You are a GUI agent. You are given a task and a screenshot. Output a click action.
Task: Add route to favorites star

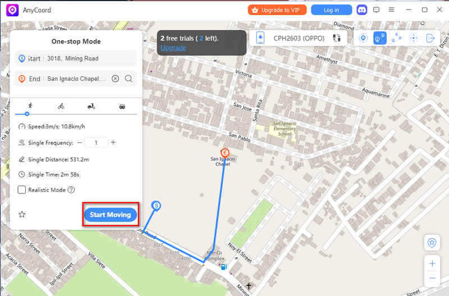[22, 214]
